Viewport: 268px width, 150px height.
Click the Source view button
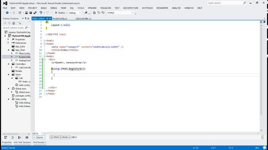(39, 137)
